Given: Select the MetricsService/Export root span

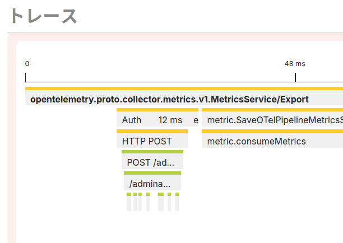Looking at the screenshot, I should (x=184, y=96).
